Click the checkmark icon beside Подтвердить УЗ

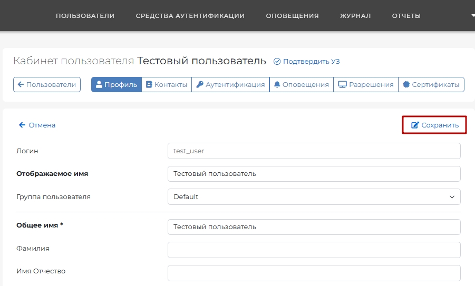pos(277,61)
